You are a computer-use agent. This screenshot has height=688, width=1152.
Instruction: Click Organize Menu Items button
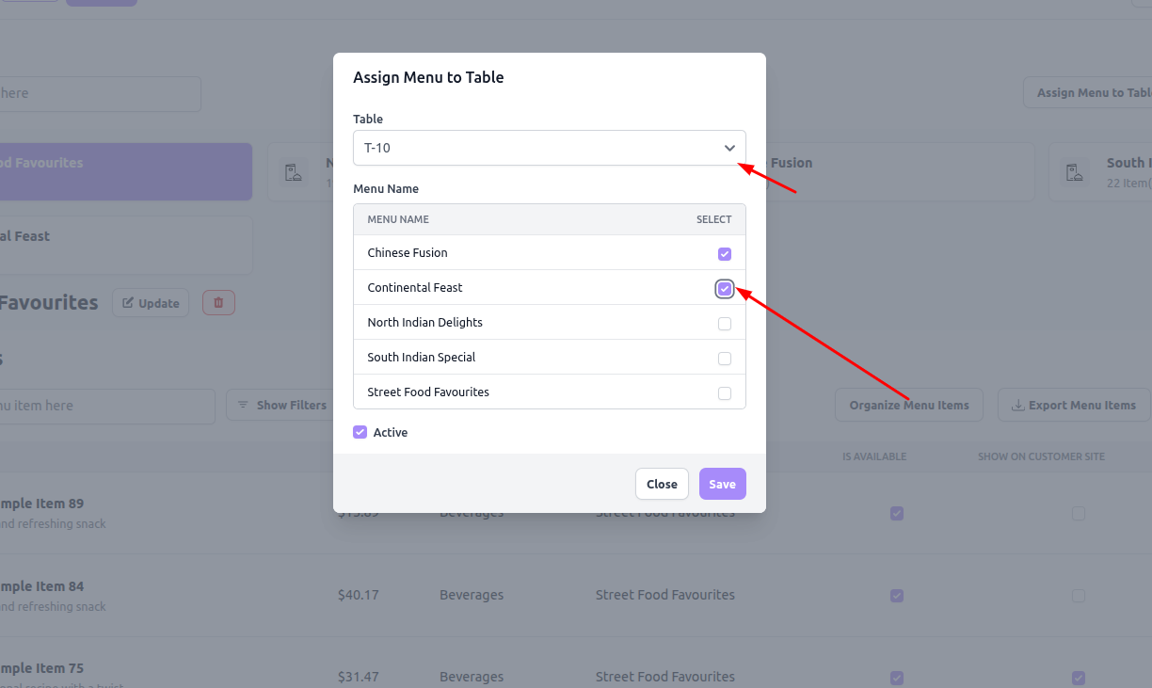[909, 405]
